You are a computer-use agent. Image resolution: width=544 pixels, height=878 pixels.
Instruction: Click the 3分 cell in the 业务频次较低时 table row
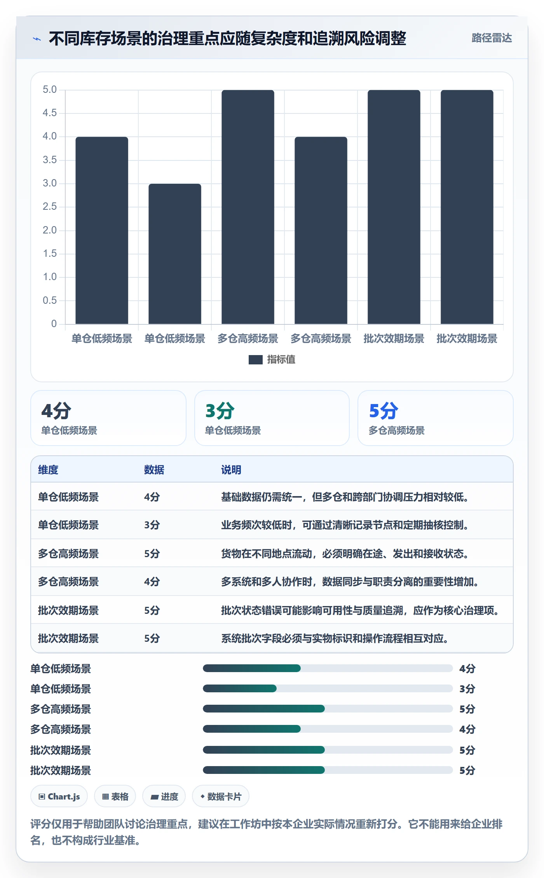click(152, 525)
